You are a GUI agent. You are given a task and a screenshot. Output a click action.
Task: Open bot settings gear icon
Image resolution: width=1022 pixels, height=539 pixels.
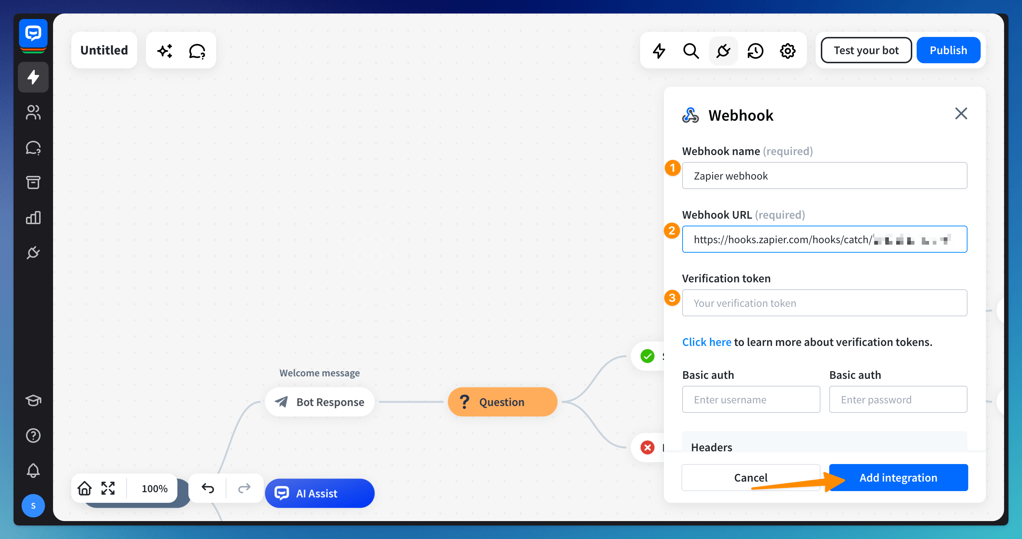(787, 51)
